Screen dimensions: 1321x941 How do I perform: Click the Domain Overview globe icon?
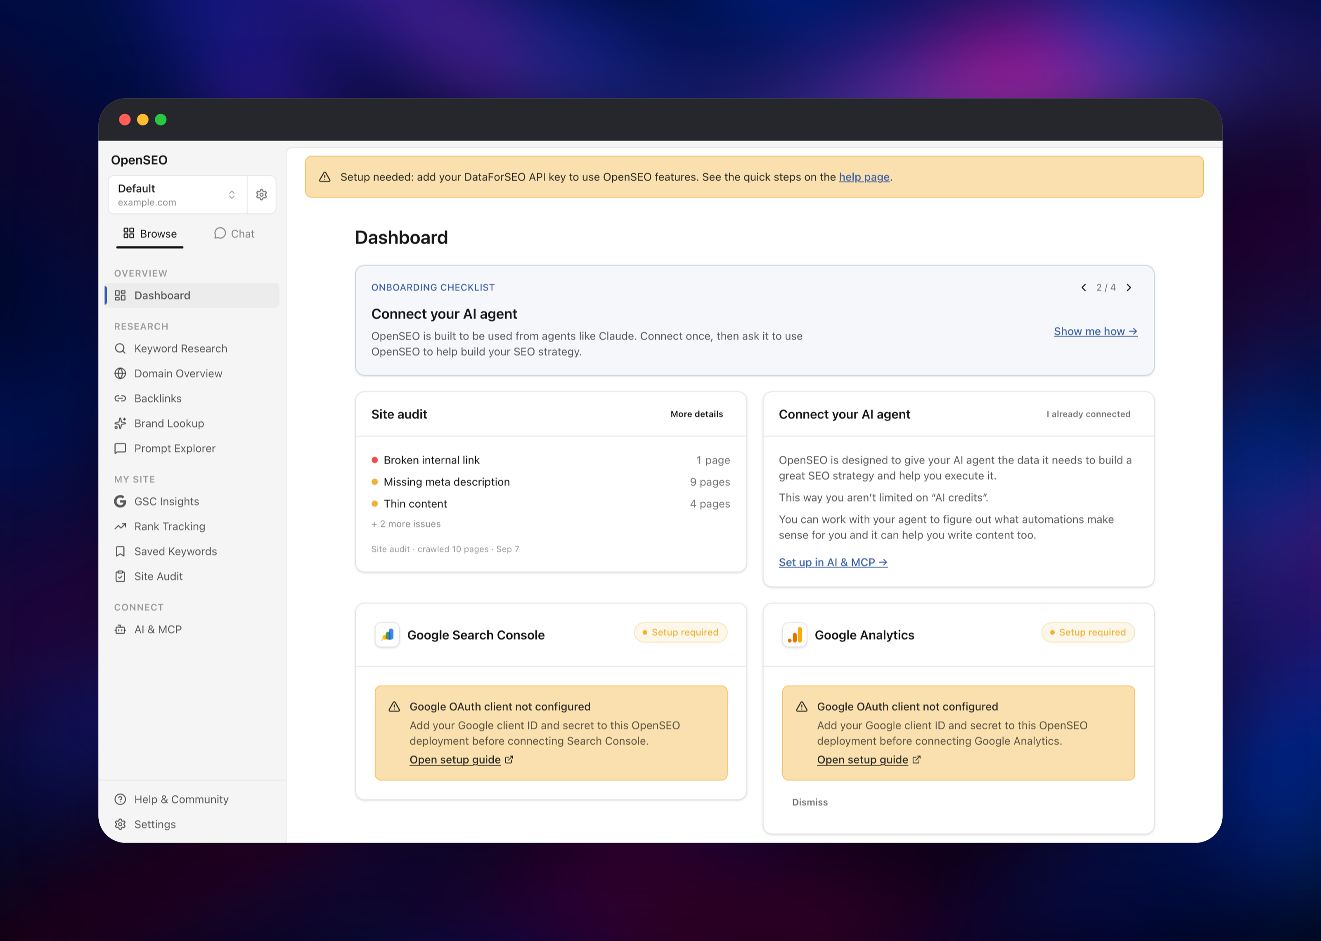tap(120, 373)
